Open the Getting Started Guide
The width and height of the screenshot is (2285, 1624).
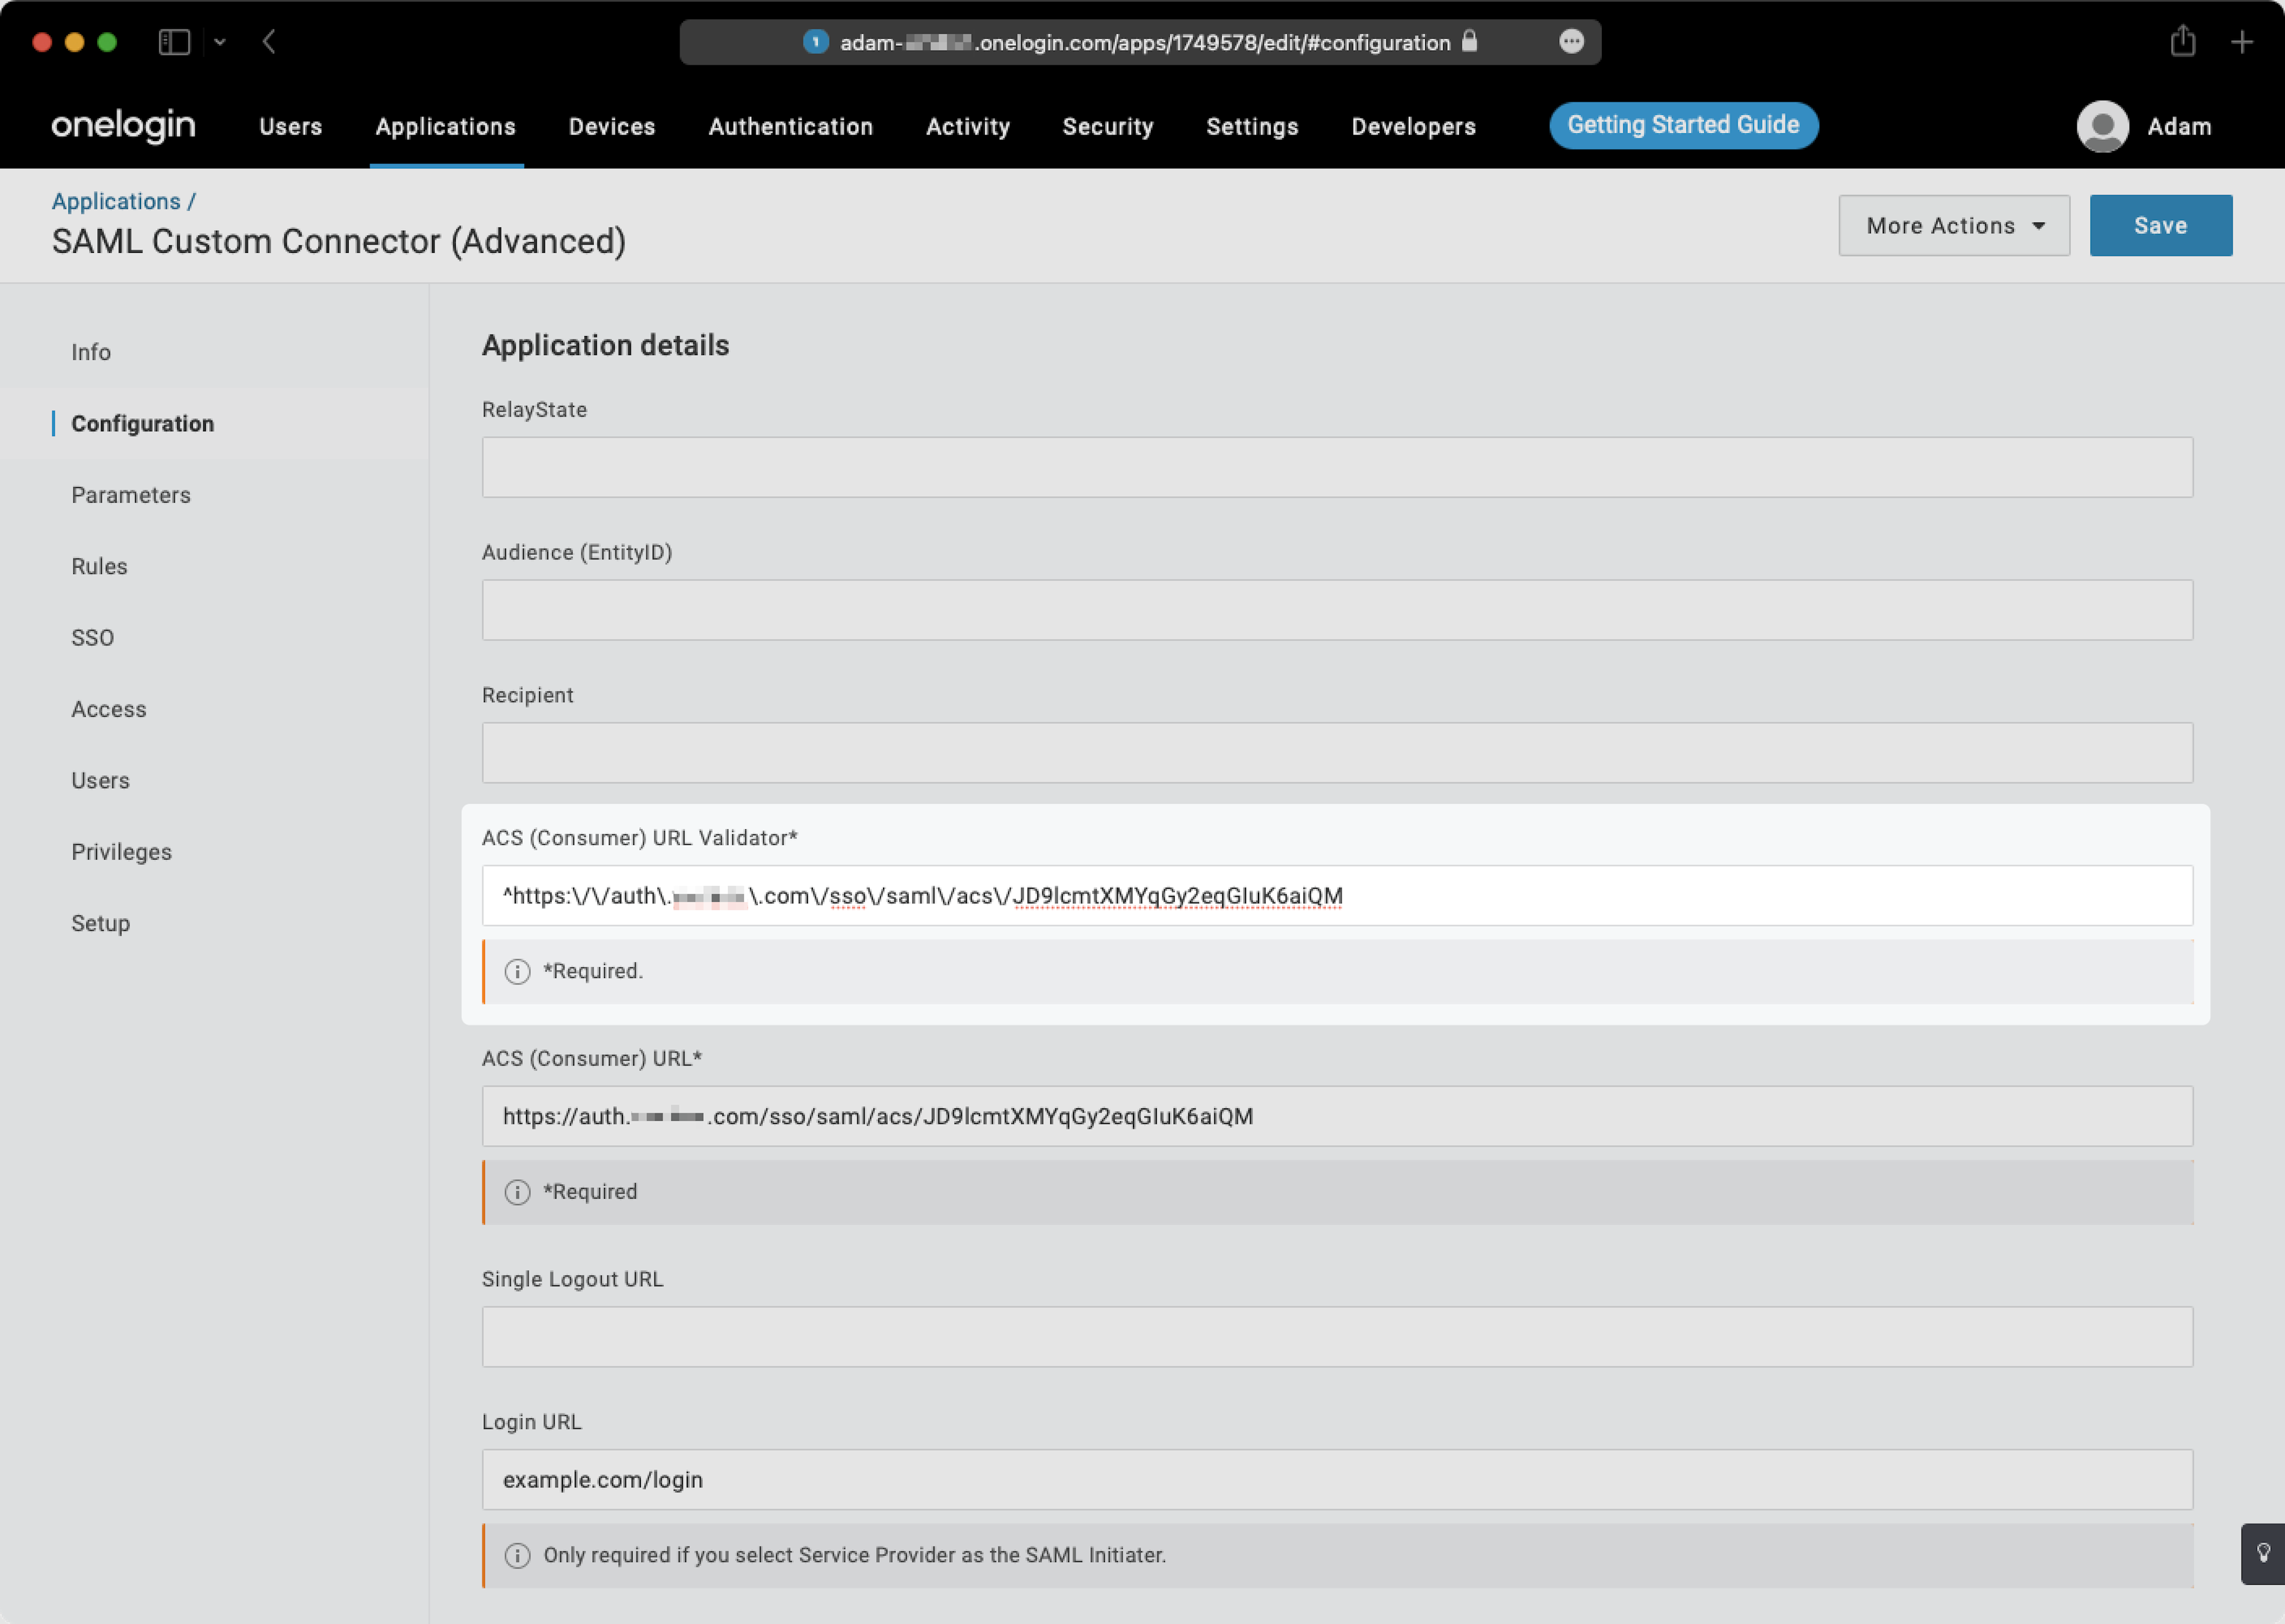[x=1683, y=125]
